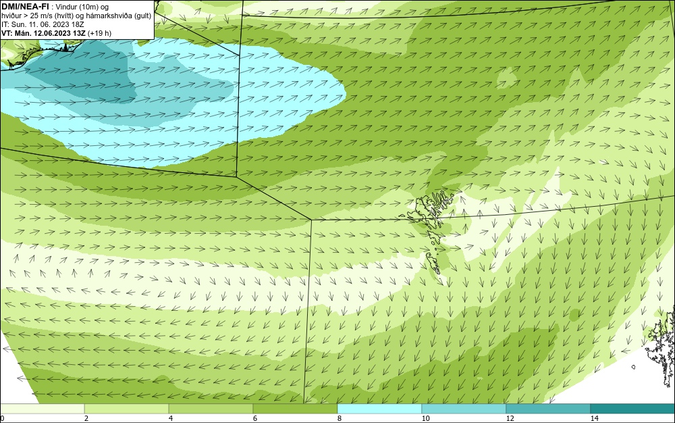Click the 'IT: Sun. 11. 06. 2023 18Z' line
This screenshot has height=423, width=675.
[x=43, y=24]
